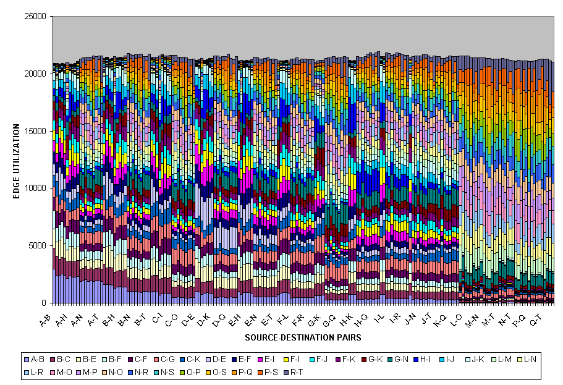The height and width of the screenshot is (385, 563).
Task: Select the 5000 y-axis tick label
Action: tap(37, 246)
